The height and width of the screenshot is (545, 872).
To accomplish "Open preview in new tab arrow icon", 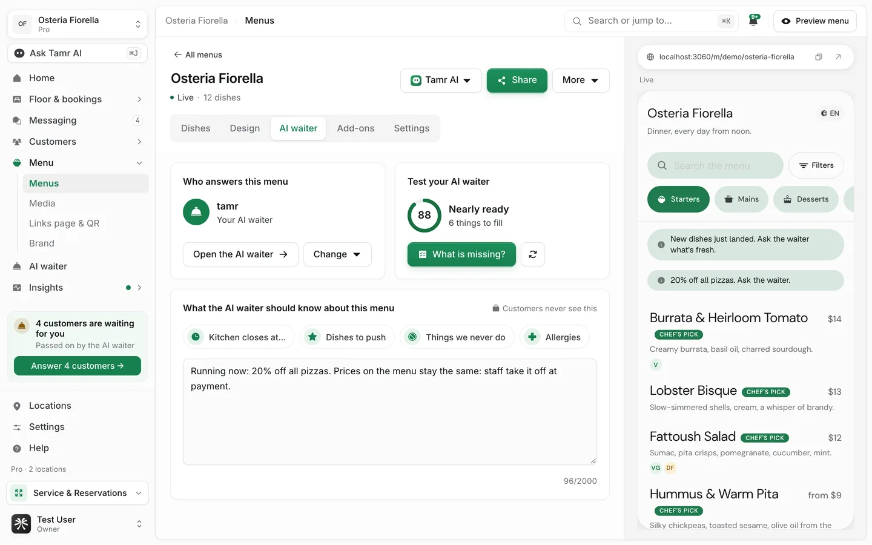I will click(838, 57).
